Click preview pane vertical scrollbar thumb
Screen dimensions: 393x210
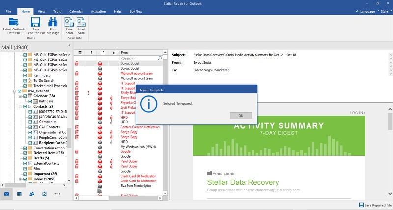[390, 121]
